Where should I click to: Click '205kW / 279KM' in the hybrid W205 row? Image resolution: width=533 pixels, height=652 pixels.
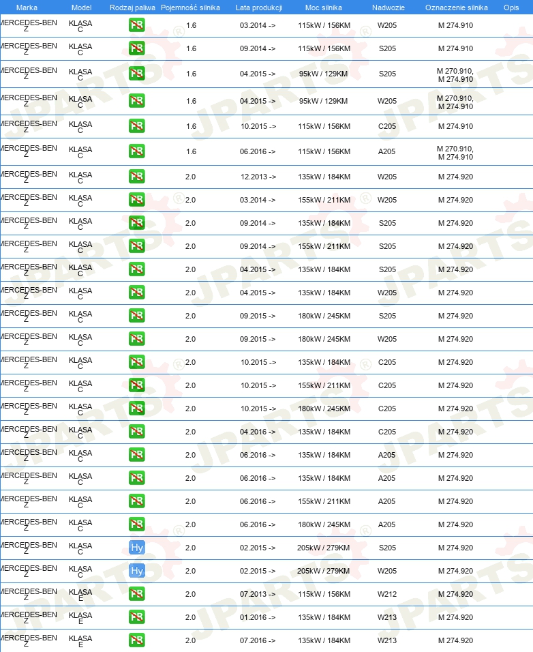pyautogui.click(x=323, y=571)
